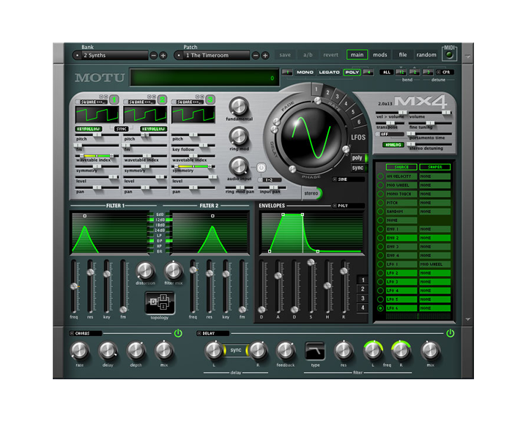Select oscillator 2 number button

pyautogui.click(x=162, y=100)
